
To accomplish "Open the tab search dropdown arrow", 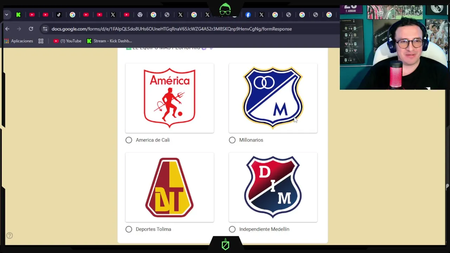I will coord(6,15).
